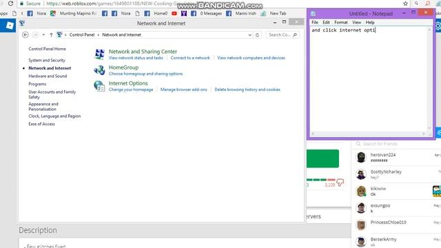Open ScottyNcharley's avatar chat
The image size is (441, 248).
tap(361, 174)
